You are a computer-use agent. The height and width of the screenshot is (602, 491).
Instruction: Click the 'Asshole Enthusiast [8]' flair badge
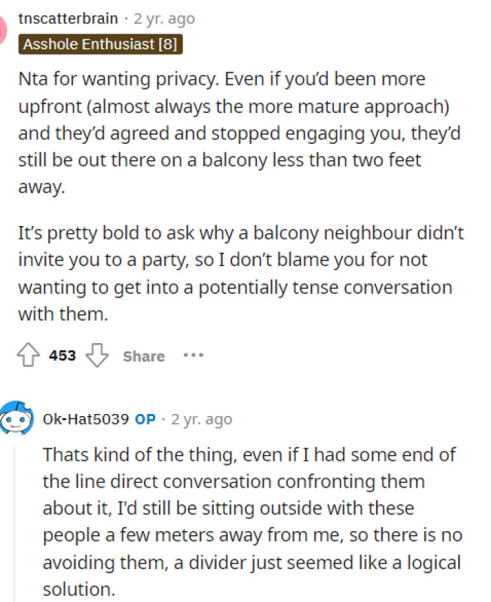pyautogui.click(x=100, y=44)
